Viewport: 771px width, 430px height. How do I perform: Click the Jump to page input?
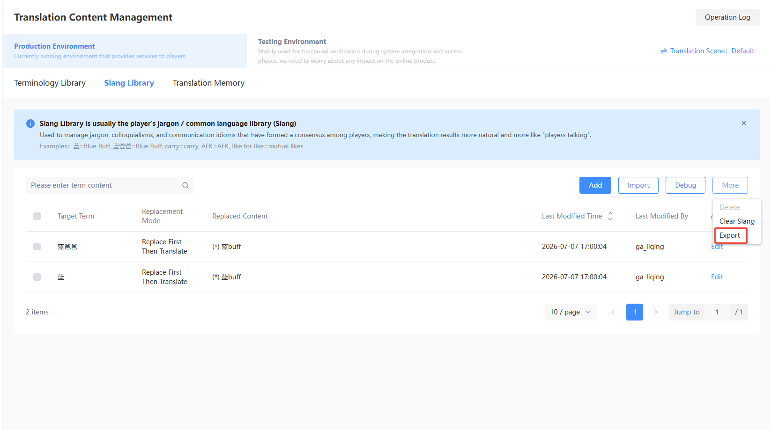pos(717,312)
